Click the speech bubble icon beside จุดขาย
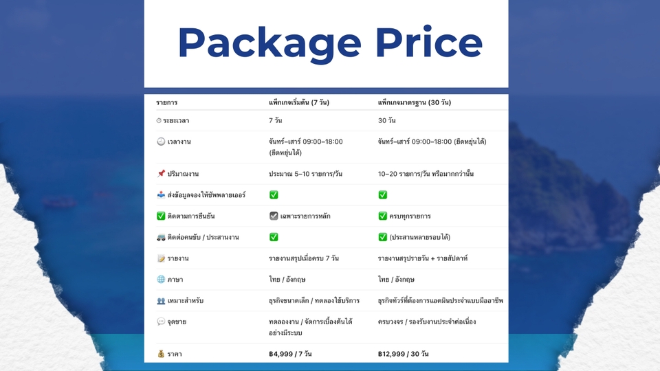The image size is (660, 371). (160, 322)
